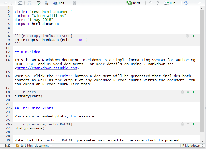The width and height of the screenshot is (206, 149).
Task: Click cursor position 5:22 in status bar
Action: pos(8,146)
